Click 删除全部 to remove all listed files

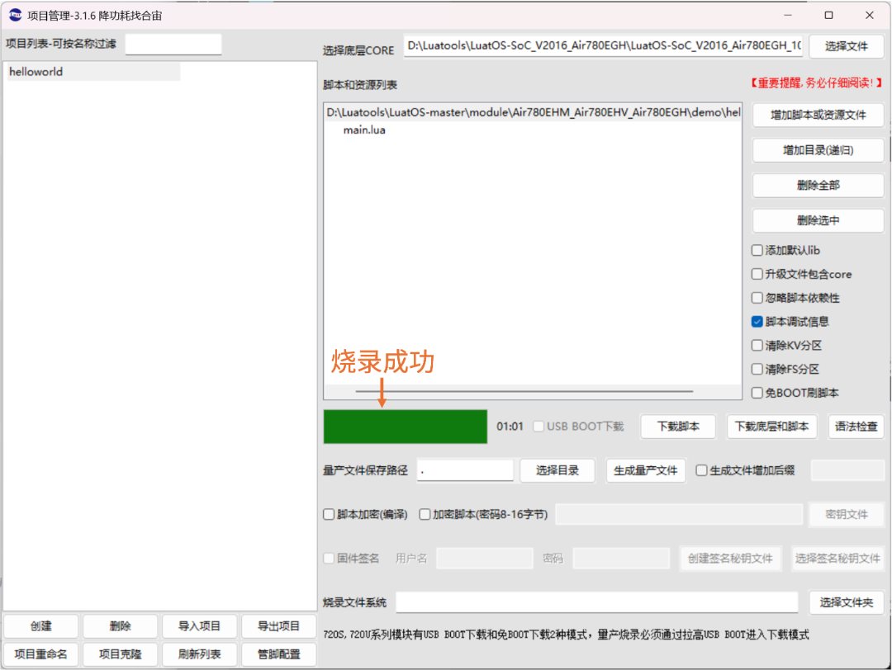point(817,185)
